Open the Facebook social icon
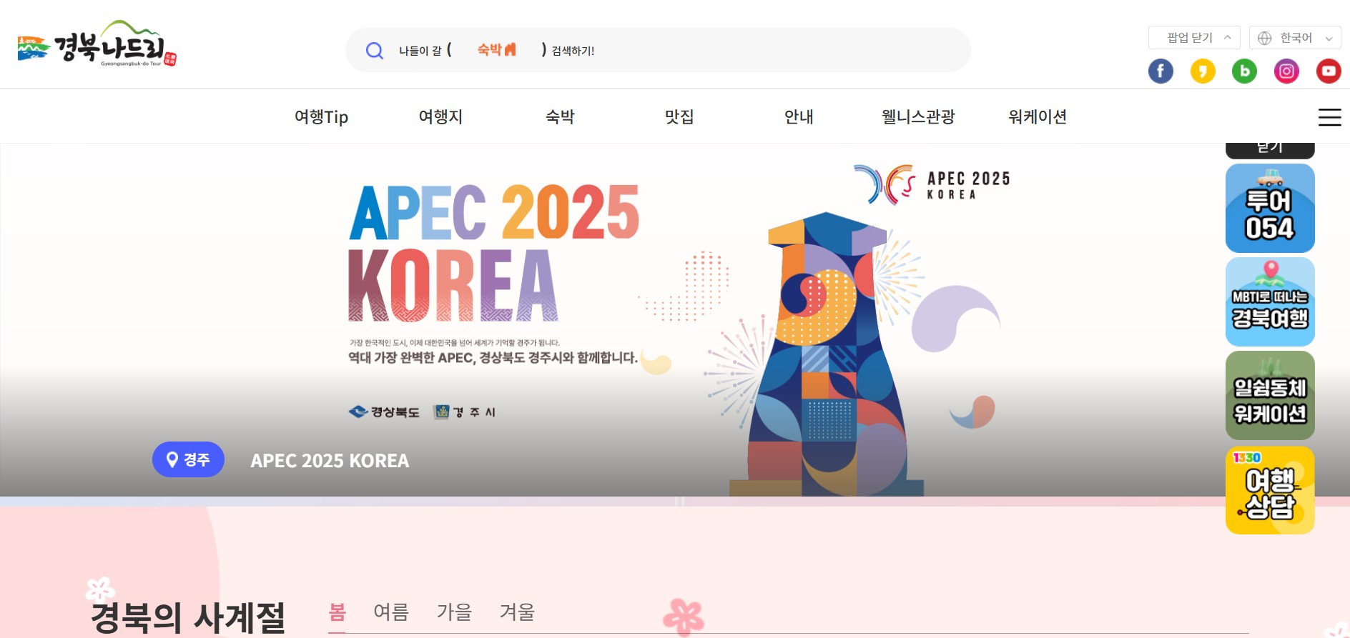The image size is (1350, 638). point(1161,71)
